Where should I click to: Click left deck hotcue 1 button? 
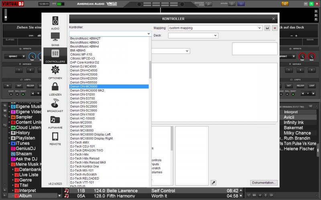pos(19,70)
